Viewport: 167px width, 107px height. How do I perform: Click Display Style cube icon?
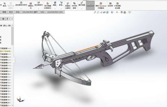[112, 12]
